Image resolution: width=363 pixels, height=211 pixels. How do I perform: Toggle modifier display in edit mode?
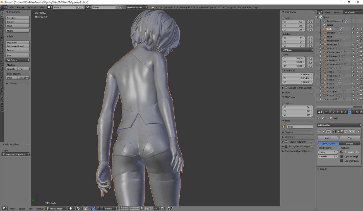[342, 131]
